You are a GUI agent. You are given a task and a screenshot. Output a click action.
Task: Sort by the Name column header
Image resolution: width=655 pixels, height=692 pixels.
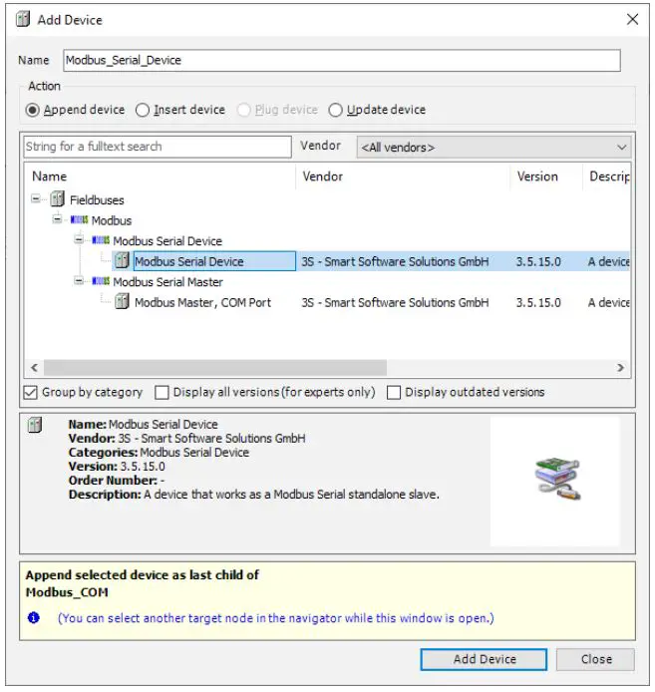[x=161, y=176]
